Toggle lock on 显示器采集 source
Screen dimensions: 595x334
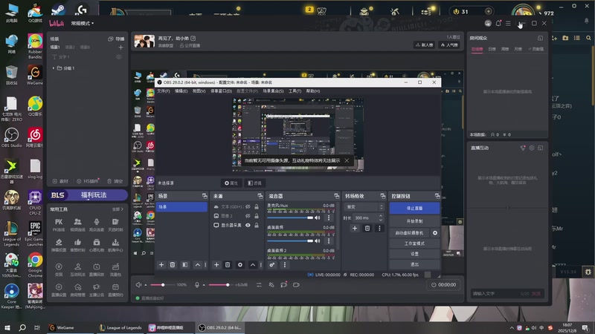point(257,225)
